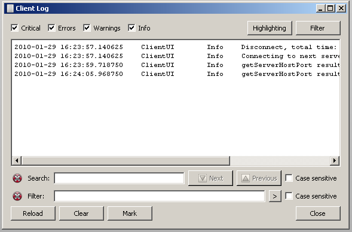Click the Close button at bottom

(x=318, y=213)
